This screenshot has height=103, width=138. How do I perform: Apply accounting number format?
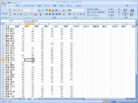point(69,14)
